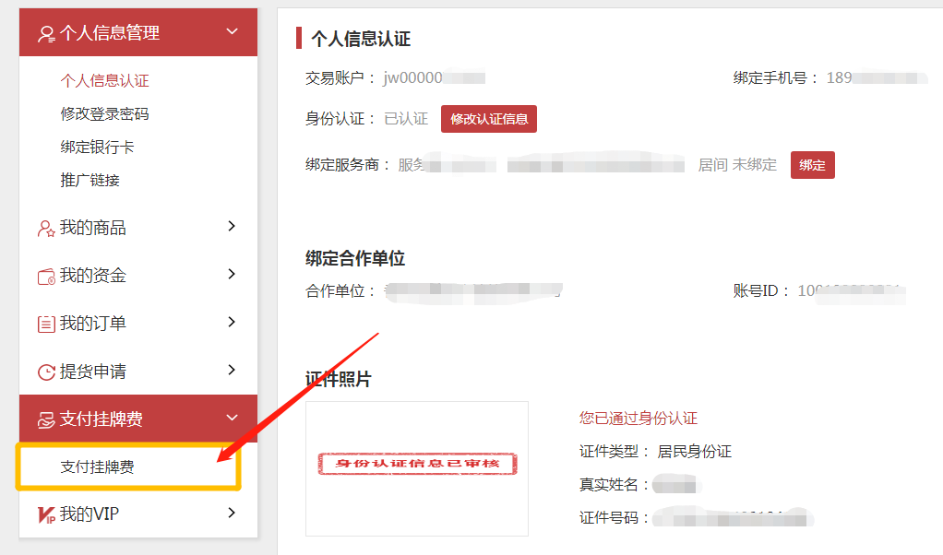
Task: Click the 我的商品 person-star icon
Action: 46,229
